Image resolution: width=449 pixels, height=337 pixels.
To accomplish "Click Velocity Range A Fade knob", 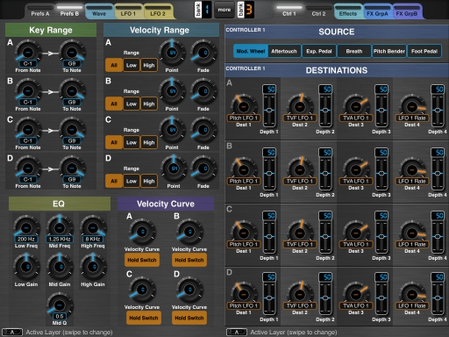I will [203, 53].
